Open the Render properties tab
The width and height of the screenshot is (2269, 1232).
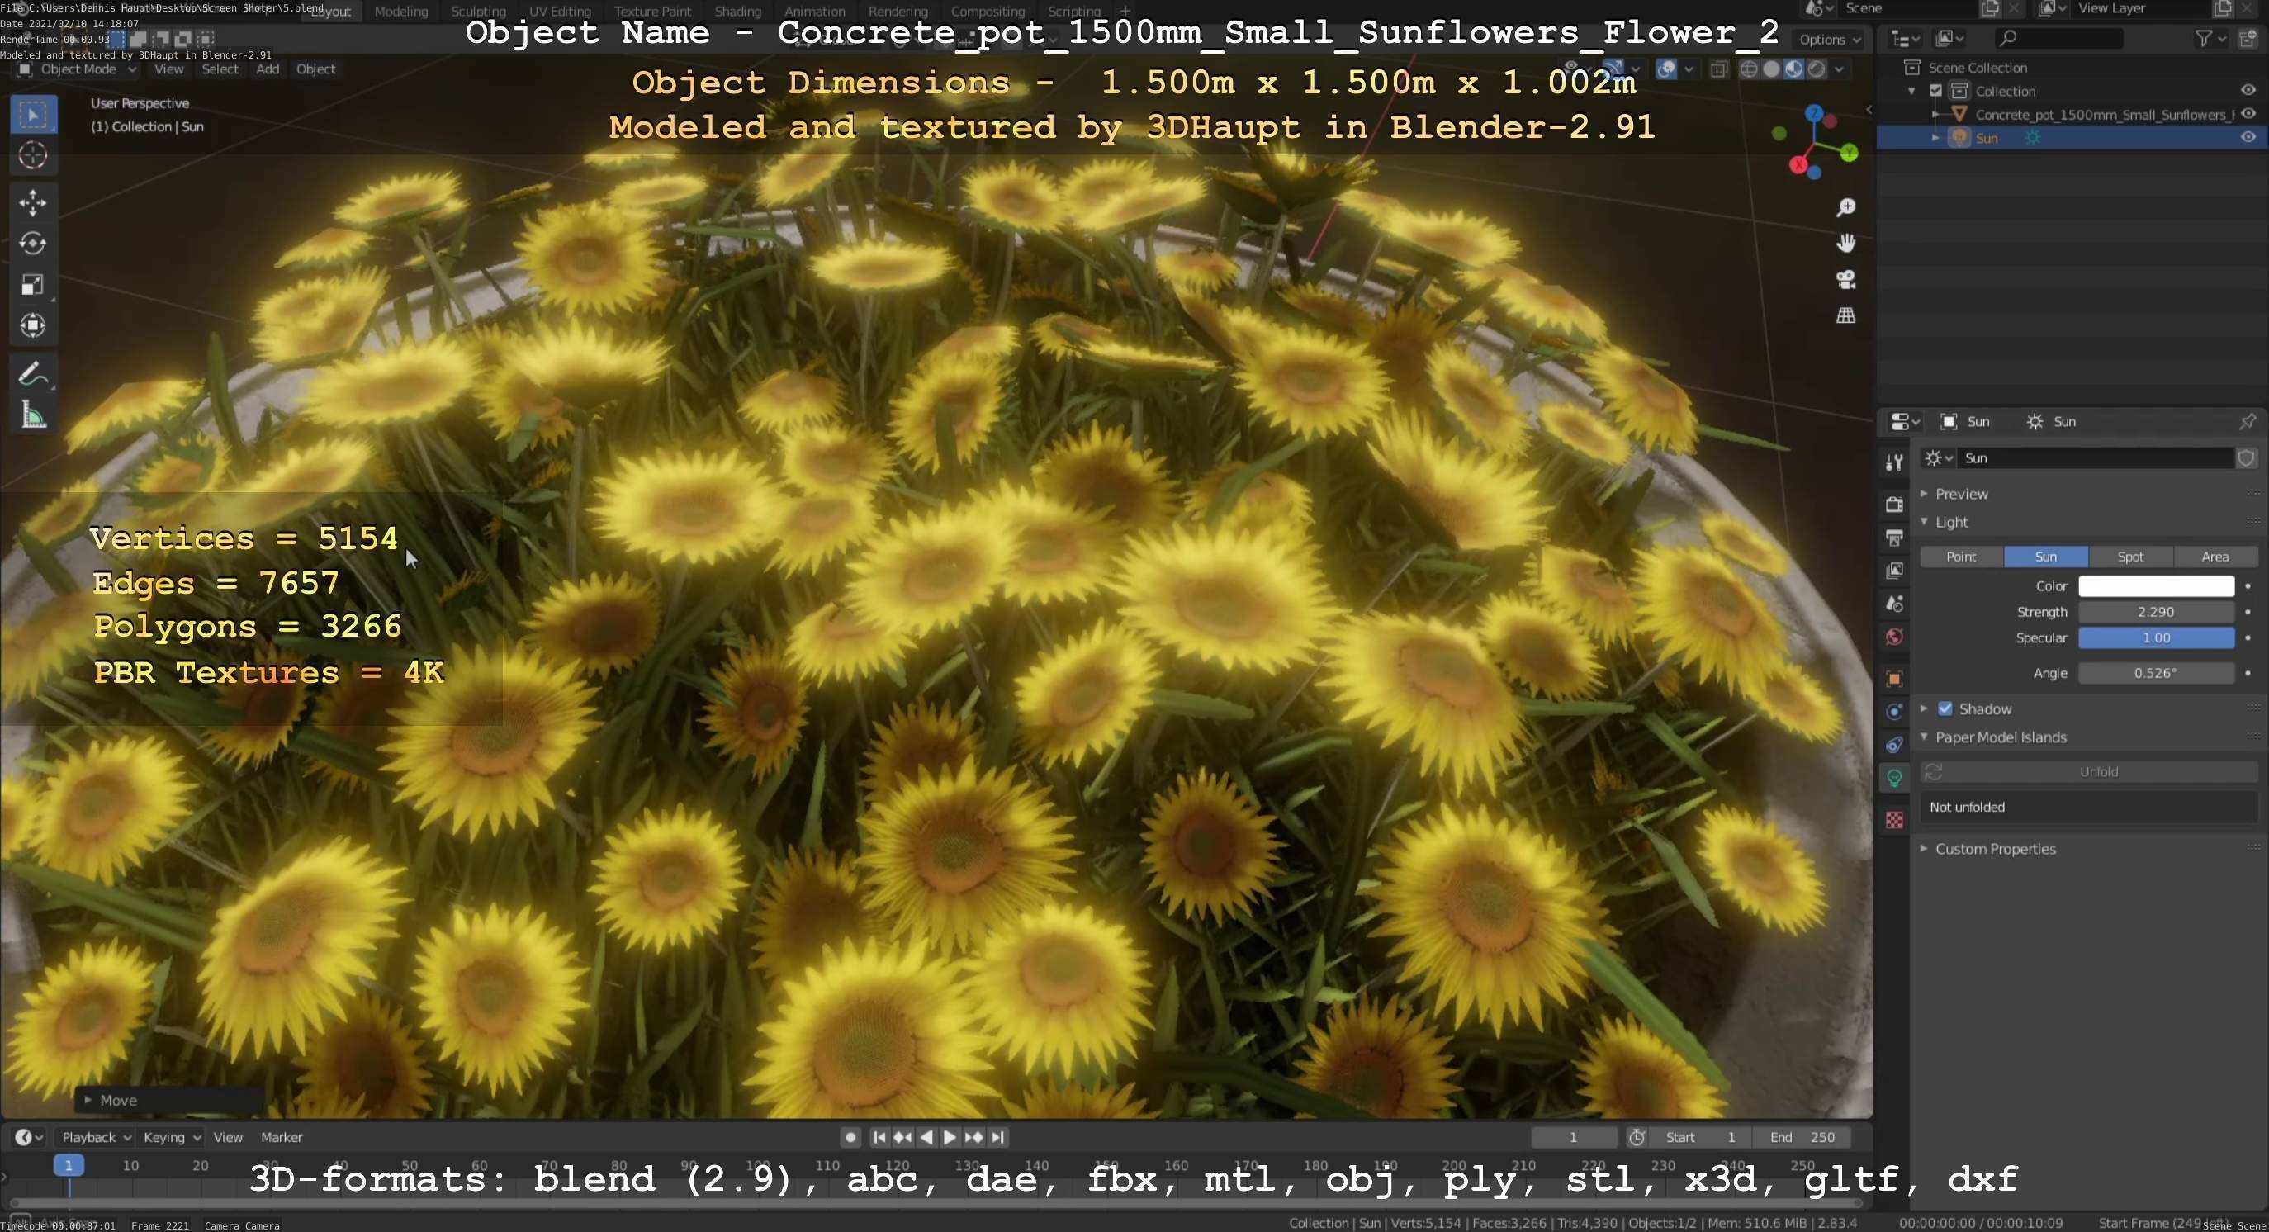(x=1894, y=504)
